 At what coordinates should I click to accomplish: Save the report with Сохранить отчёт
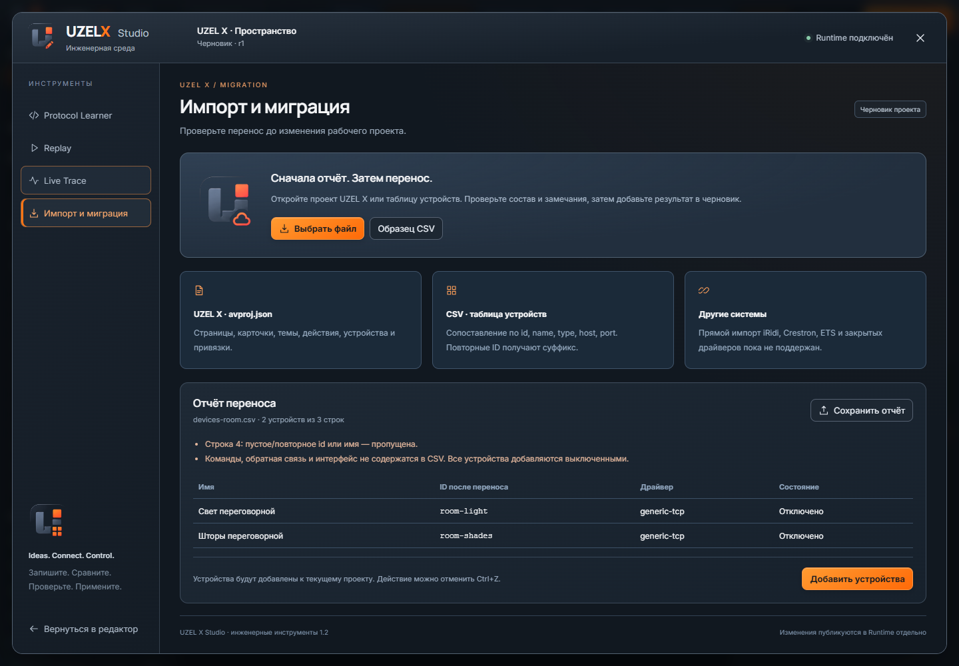click(862, 410)
